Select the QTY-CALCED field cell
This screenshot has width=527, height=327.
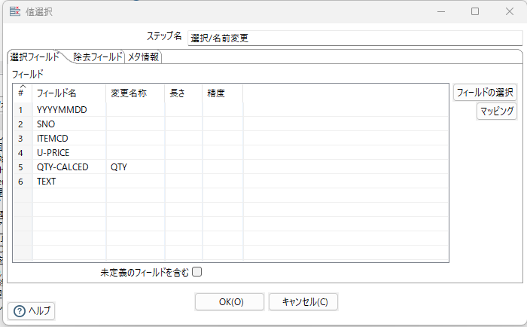click(x=69, y=167)
